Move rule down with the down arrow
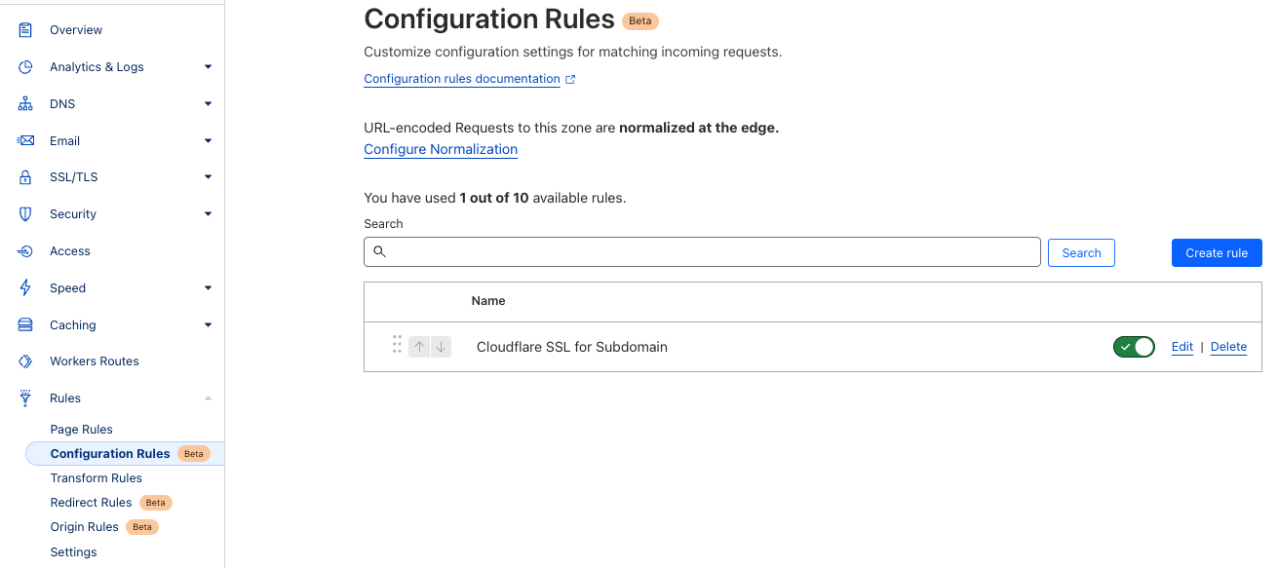The image size is (1278, 568). pyautogui.click(x=441, y=347)
